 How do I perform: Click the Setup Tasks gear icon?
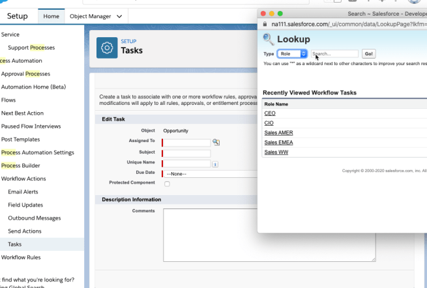pos(107,48)
